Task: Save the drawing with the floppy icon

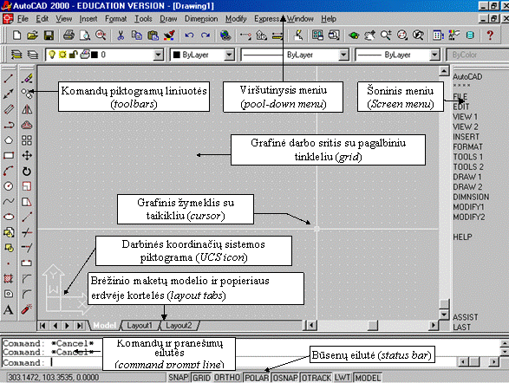Action: coord(49,35)
